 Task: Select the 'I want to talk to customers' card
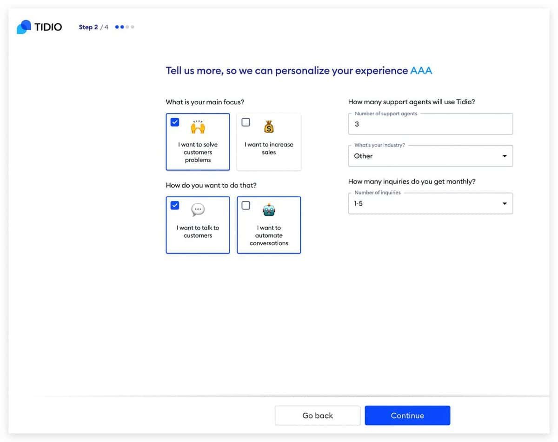click(198, 225)
